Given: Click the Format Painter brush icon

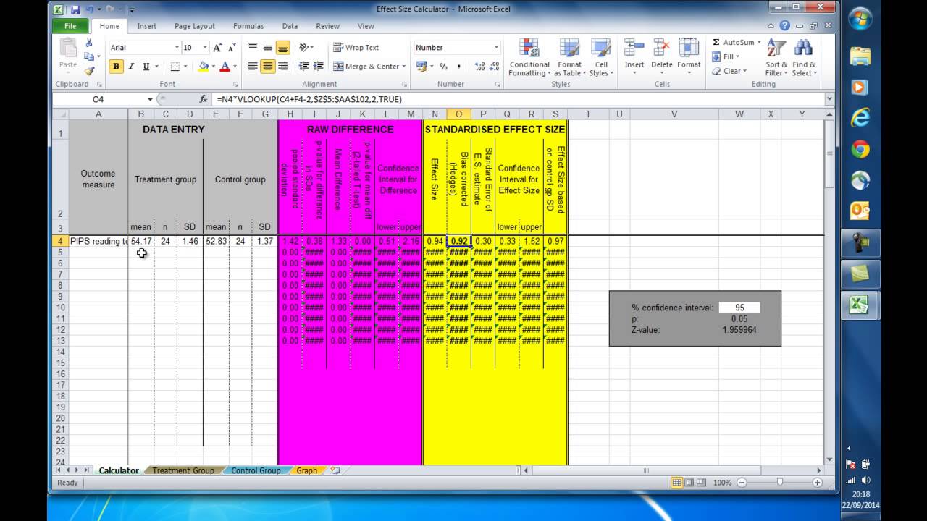Looking at the screenshot, I should click(89, 71).
